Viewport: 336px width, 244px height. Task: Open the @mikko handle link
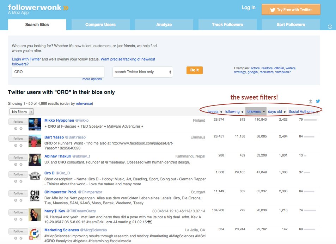(82, 120)
